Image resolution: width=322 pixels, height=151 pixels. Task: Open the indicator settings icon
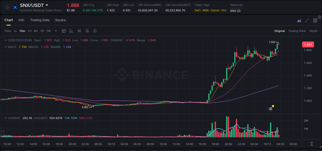tap(87, 31)
